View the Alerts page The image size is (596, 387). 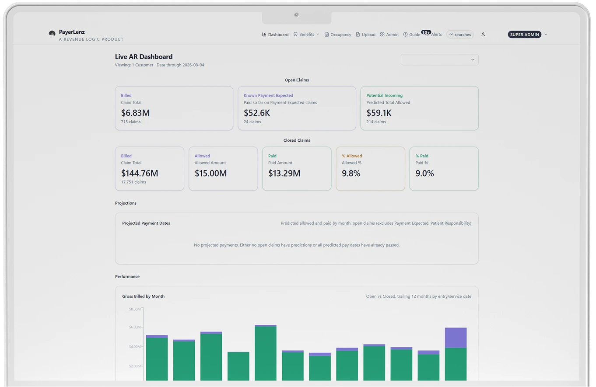pos(433,34)
